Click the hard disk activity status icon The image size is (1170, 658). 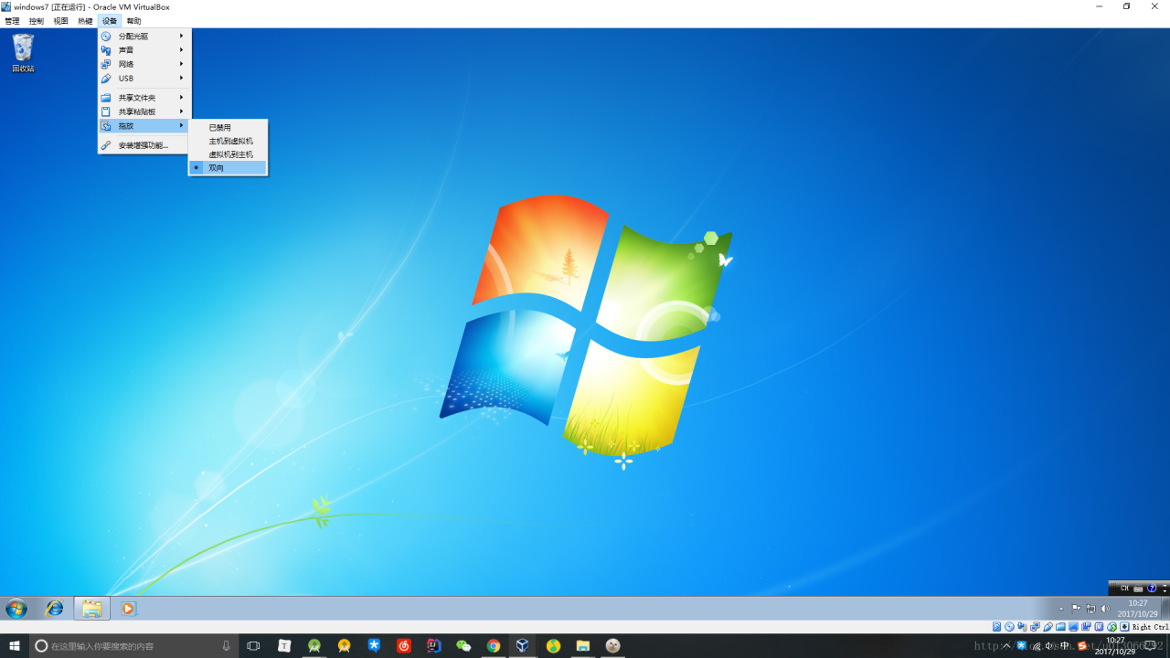[x=996, y=627]
